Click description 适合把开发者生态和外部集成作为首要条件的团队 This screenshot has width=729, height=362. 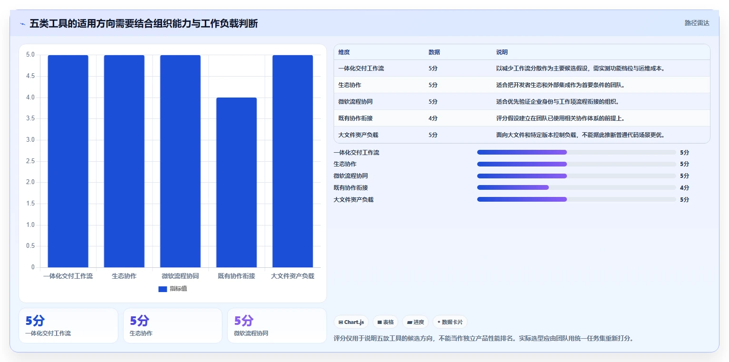(560, 85)
